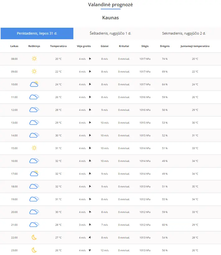The height and width of the screenshot is (255, 221).
Task: Click the wind direction arrow at 22:00
Action: [x=90, y=238]
